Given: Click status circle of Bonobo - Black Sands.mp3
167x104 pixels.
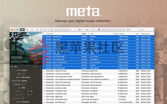Looking at the screenshot, I should [44, 68].
